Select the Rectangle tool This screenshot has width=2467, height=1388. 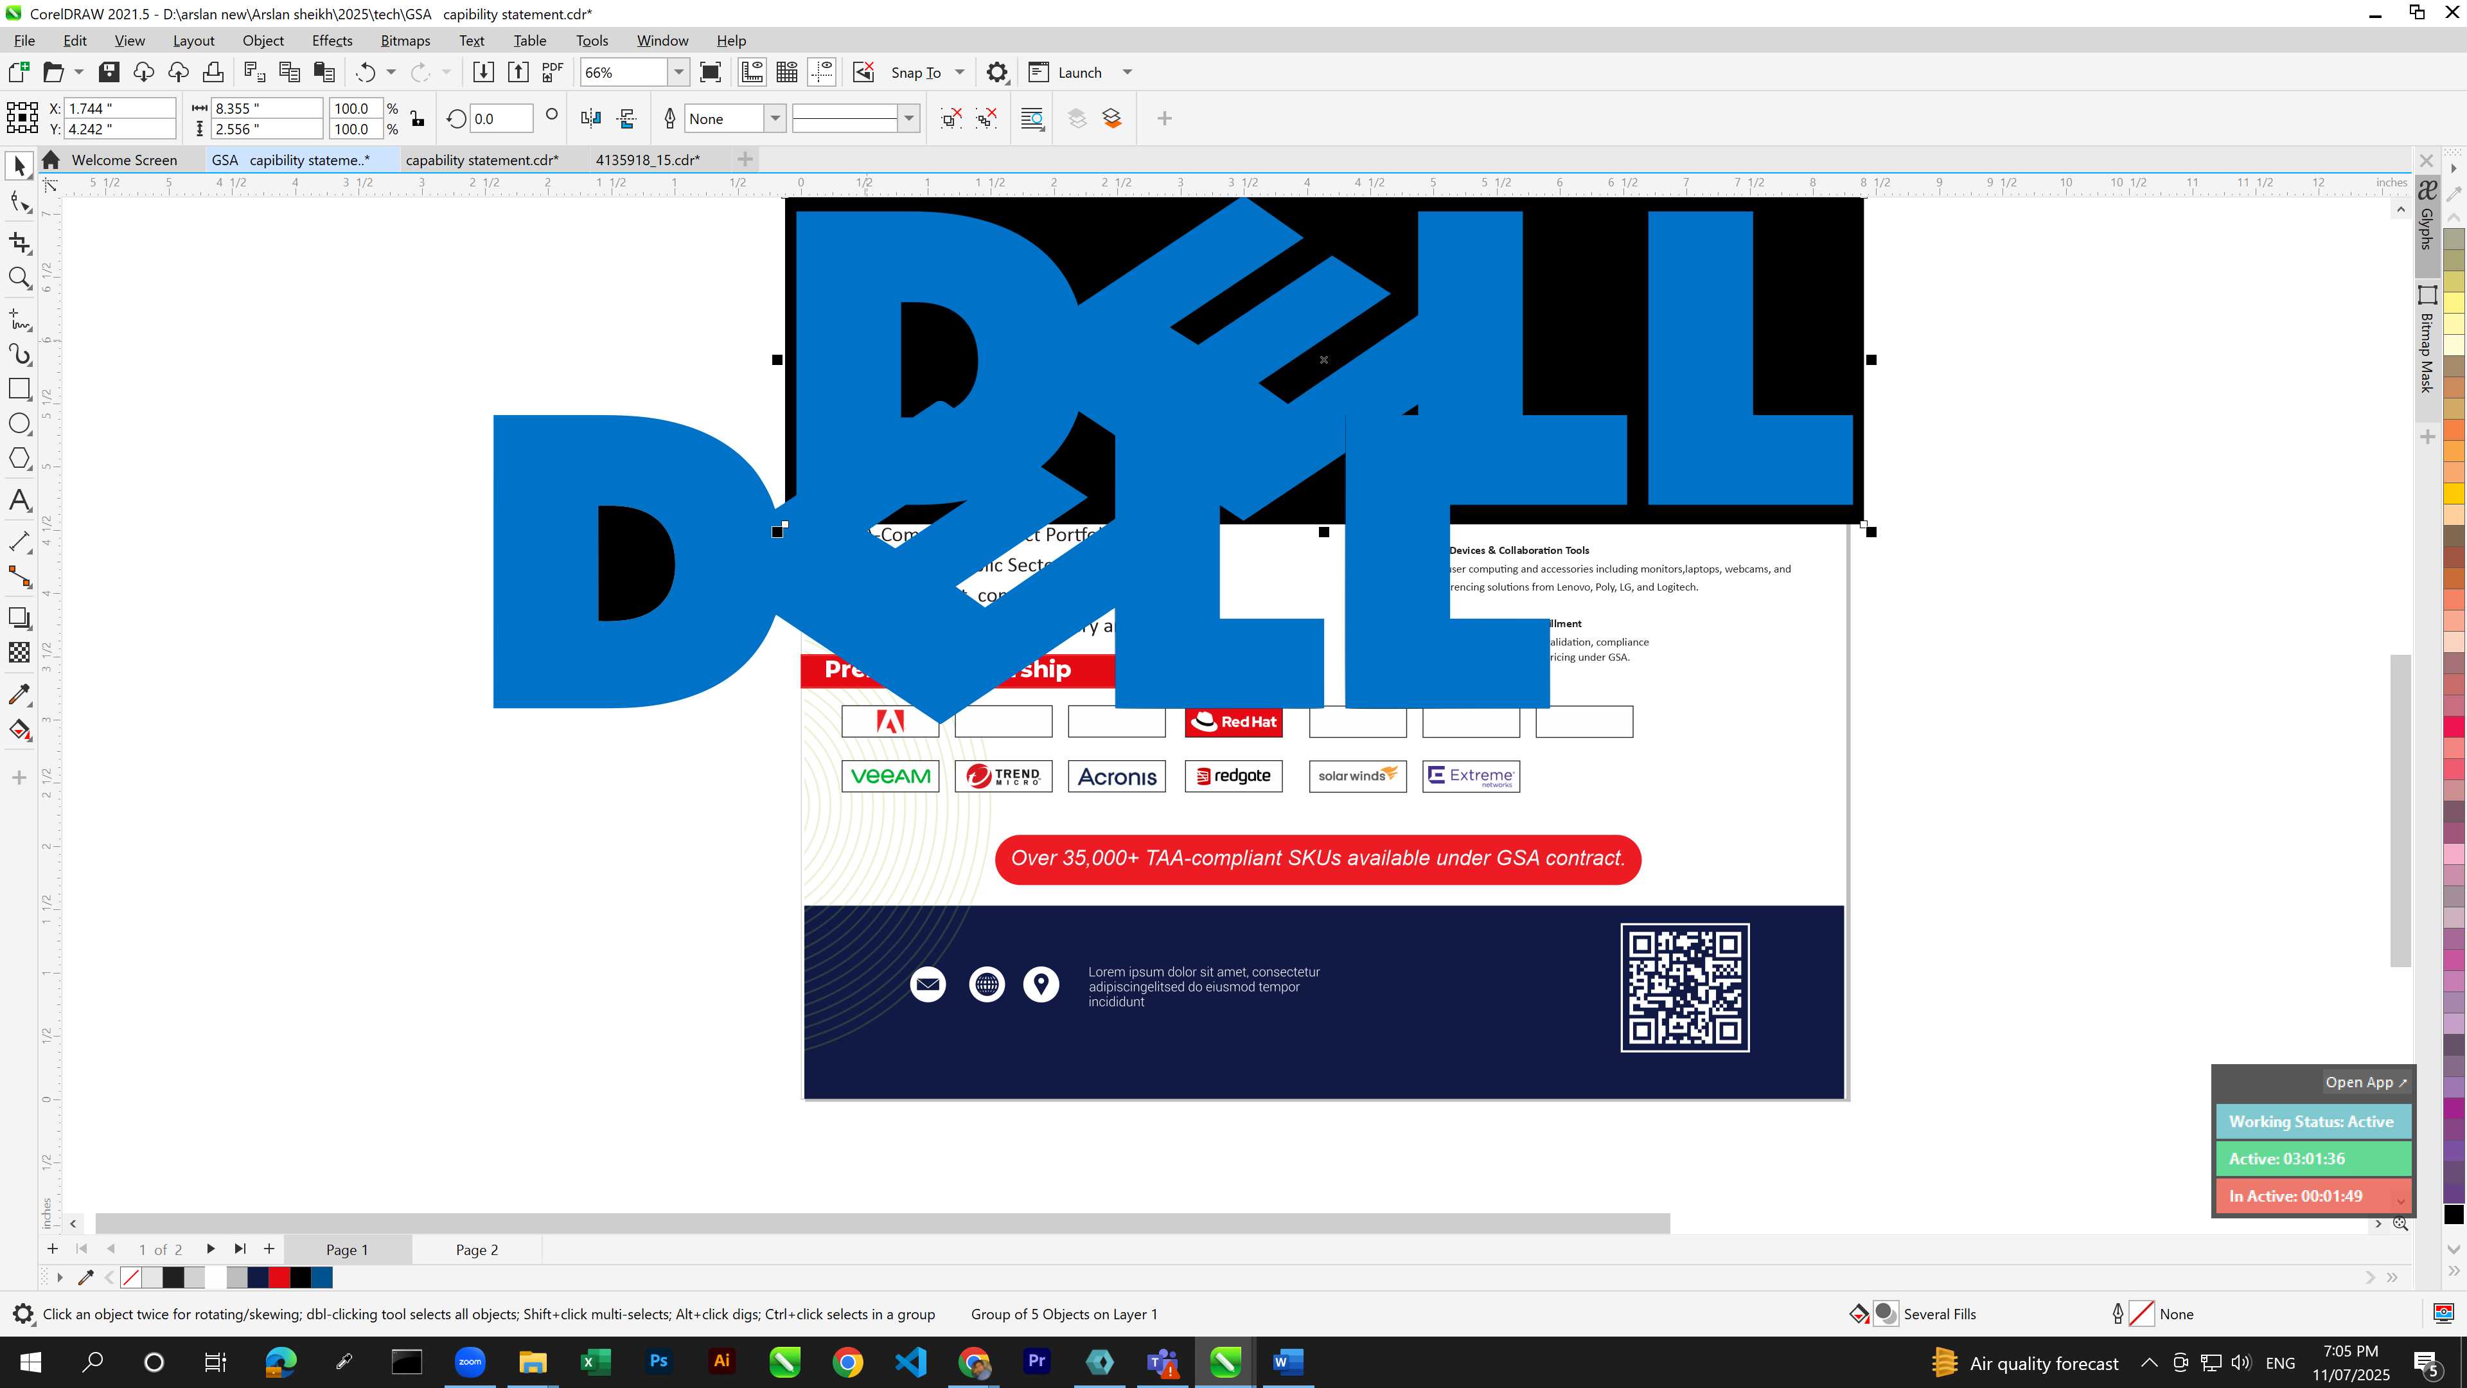(x=19, y=389)
